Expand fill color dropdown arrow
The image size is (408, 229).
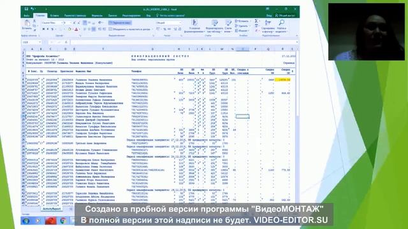tap(73, 29)
